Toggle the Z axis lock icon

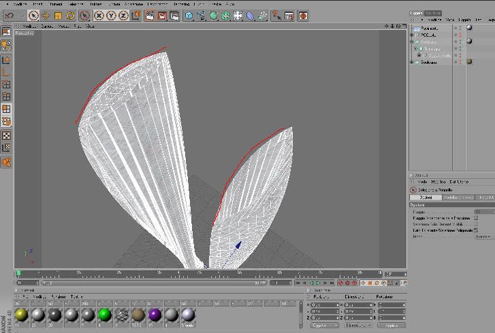(x=123, y=16)
